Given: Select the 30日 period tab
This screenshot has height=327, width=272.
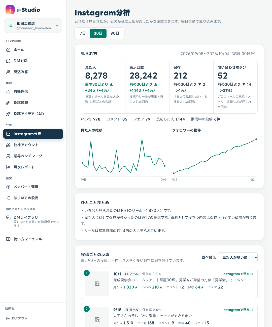Looking at the screenshot, I should [x=98, y=33].
